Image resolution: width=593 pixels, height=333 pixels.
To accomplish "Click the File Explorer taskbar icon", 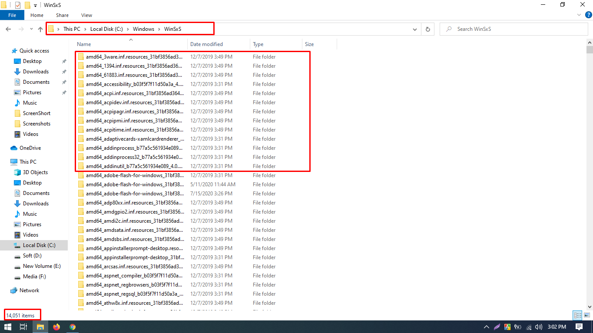I will [x=40, y=327].
